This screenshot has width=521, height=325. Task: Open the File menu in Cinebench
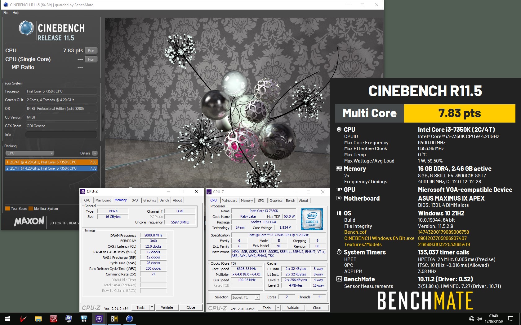coord(6,13)
